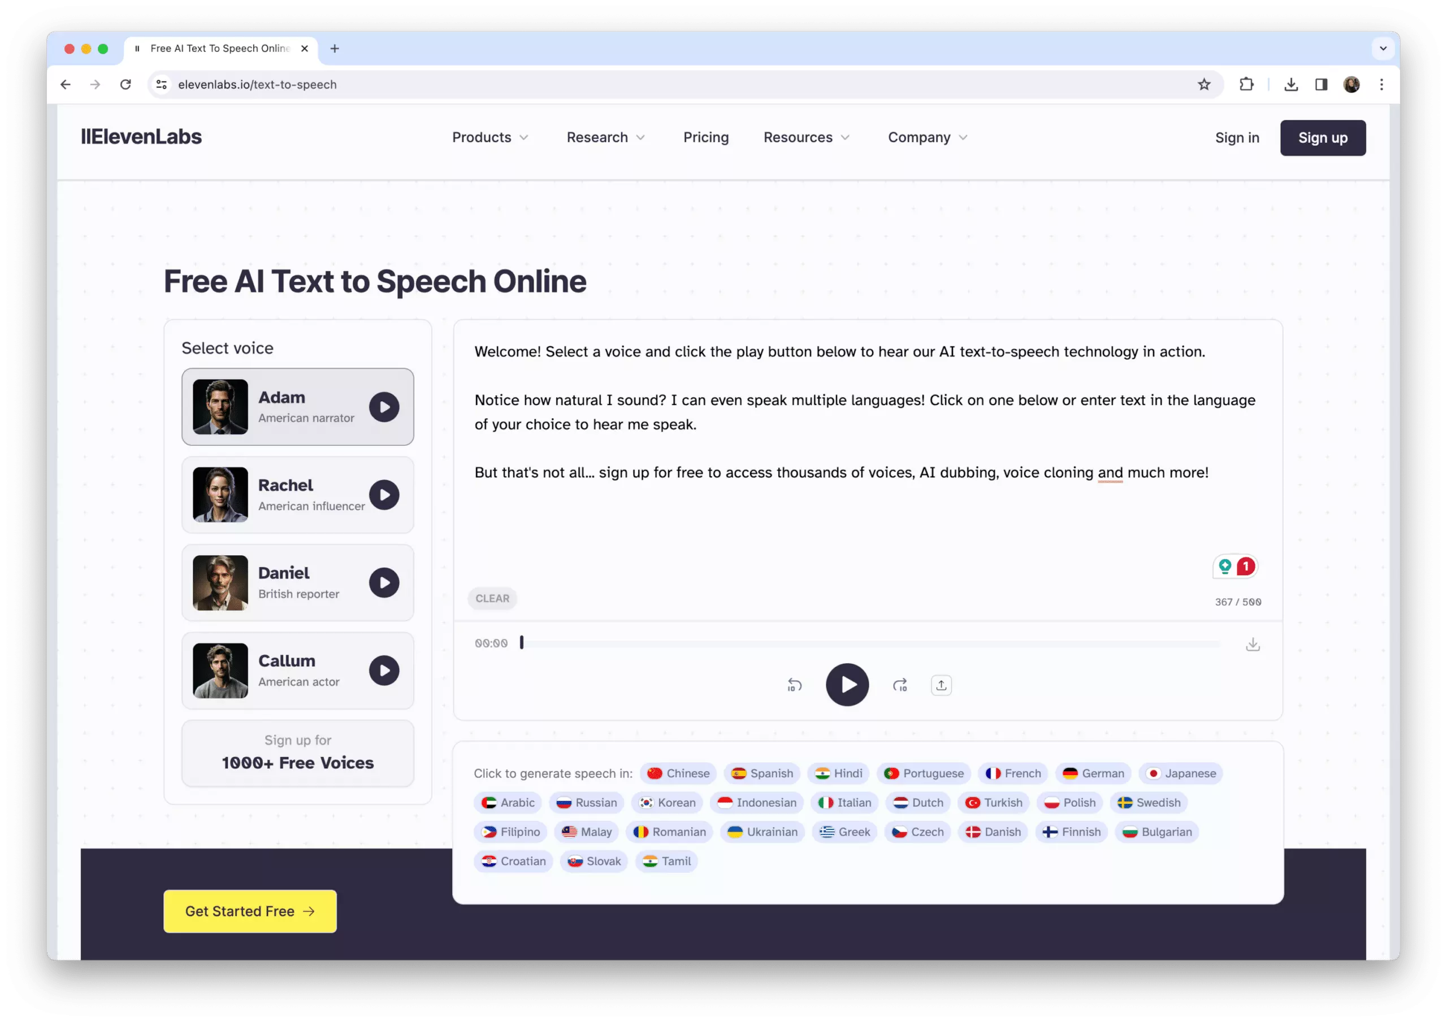Viewport: 1447px width, 1022px height.
Task: Select the Callum voice card
Action: click(297, 671)
